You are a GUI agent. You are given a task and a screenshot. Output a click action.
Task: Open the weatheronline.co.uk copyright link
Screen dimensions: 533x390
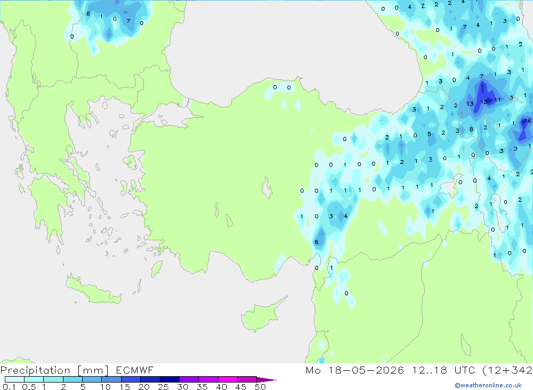[x=488, y=385]
